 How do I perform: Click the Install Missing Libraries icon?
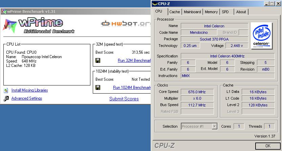[6, 90]
